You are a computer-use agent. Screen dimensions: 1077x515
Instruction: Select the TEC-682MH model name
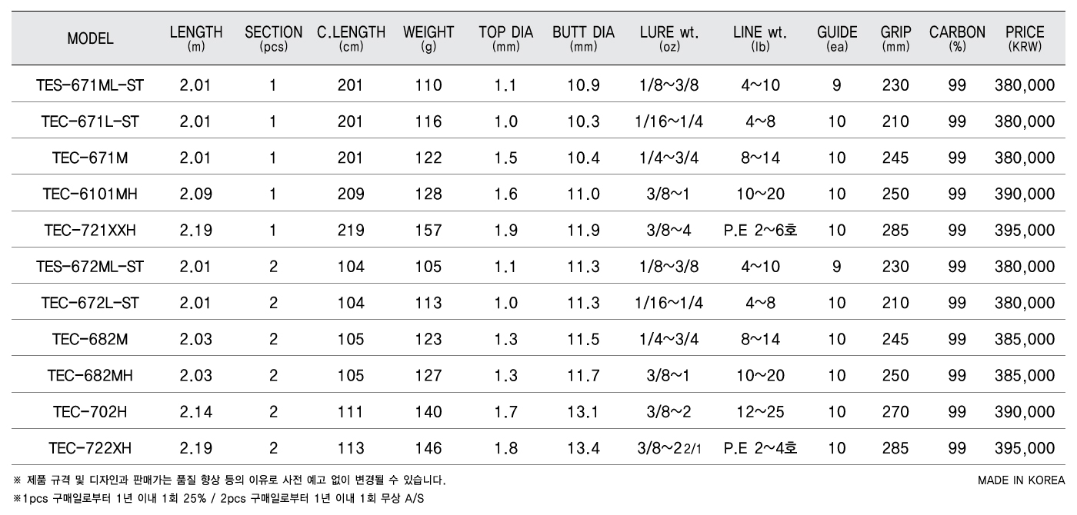tap(90, 375)
